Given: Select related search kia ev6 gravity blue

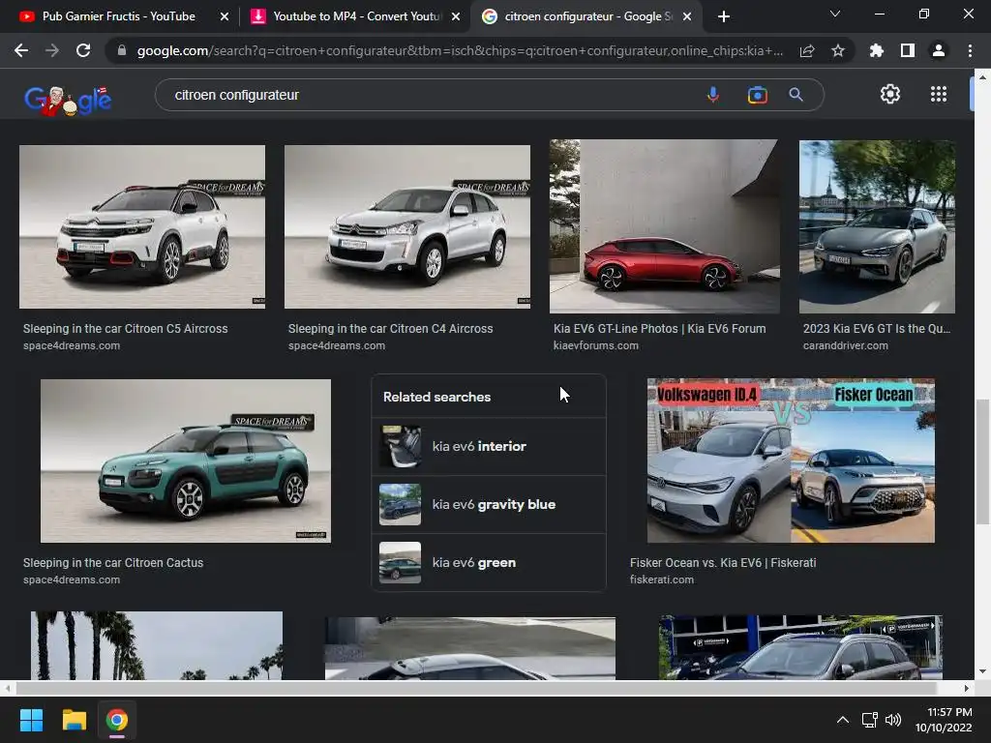Looking at the screenshot, I should [x=489, y=504].
